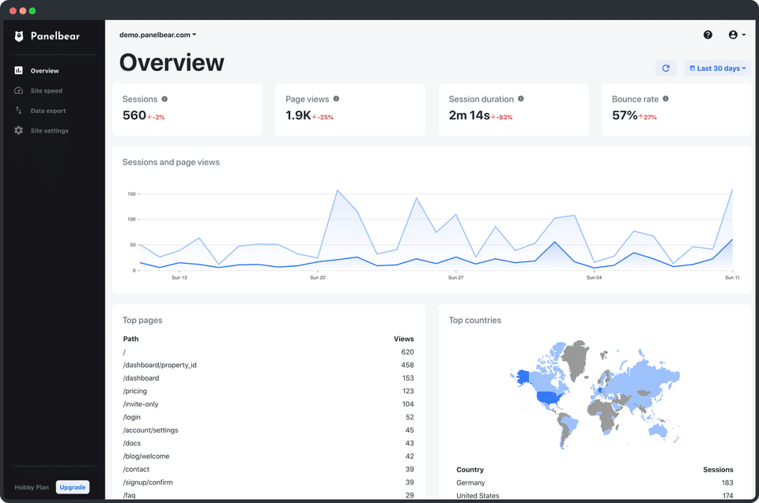The image size is (759, 503).
Task: Click the Path column header
Action: (130, 339)
